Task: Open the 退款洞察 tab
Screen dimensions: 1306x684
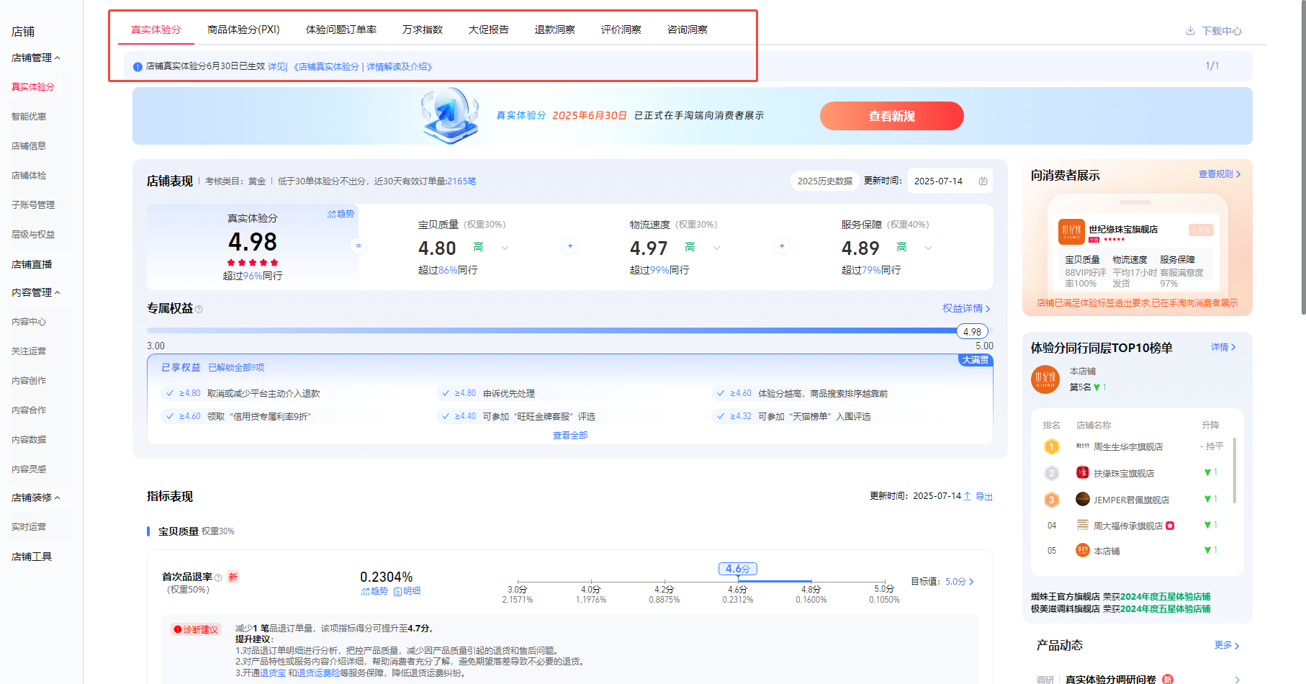Action: 554,30
